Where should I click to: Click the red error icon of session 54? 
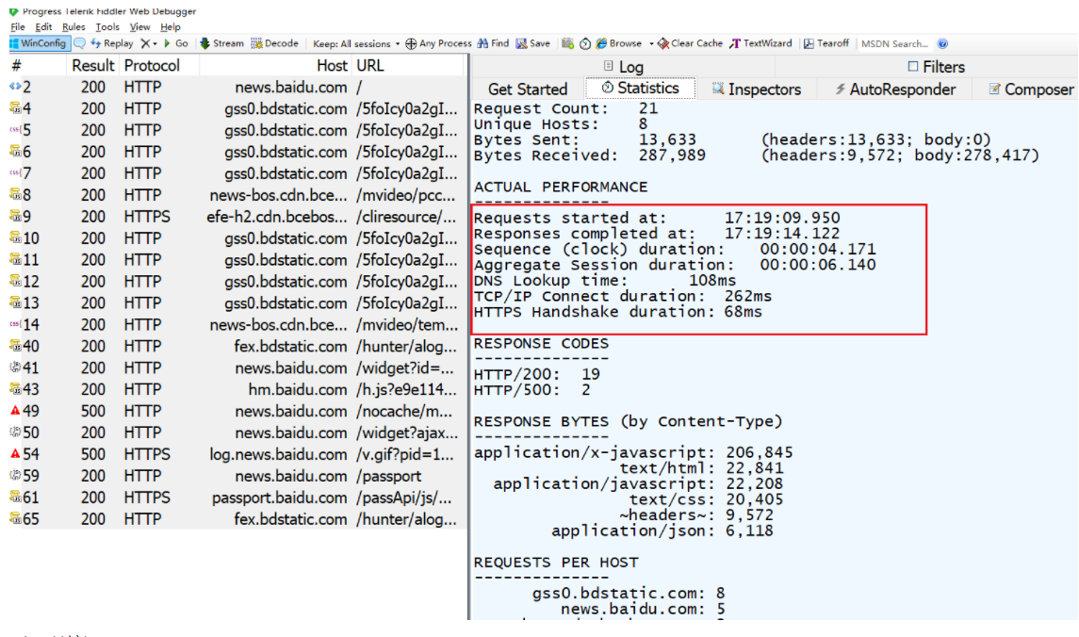pyautogui.click(x=15, y=454)
